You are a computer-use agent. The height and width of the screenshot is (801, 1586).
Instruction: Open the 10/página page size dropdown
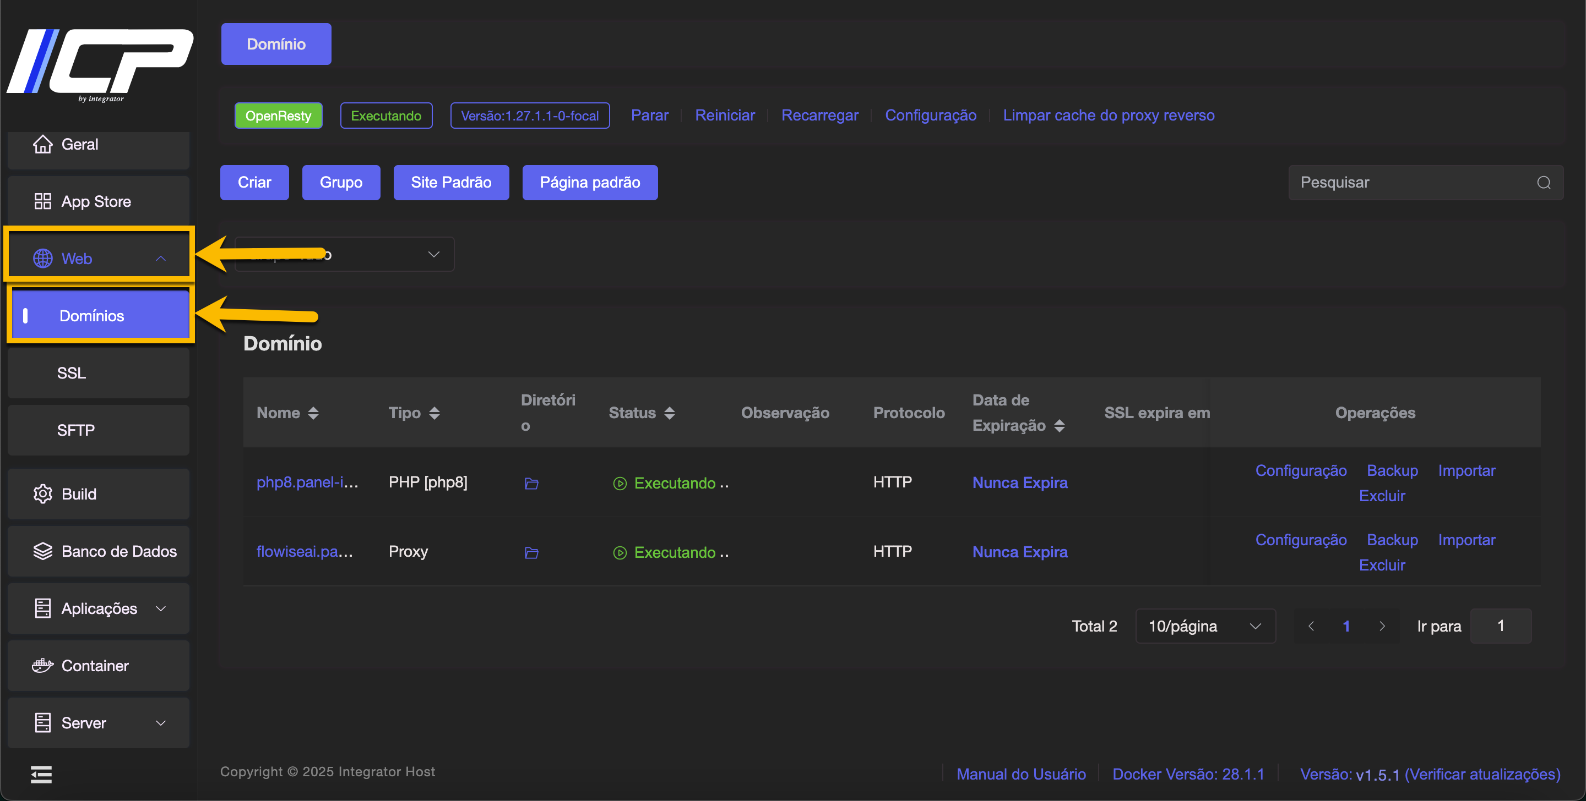1204,626
